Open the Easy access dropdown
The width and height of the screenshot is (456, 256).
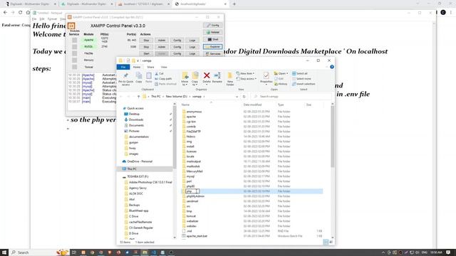(x=247, y=79)
